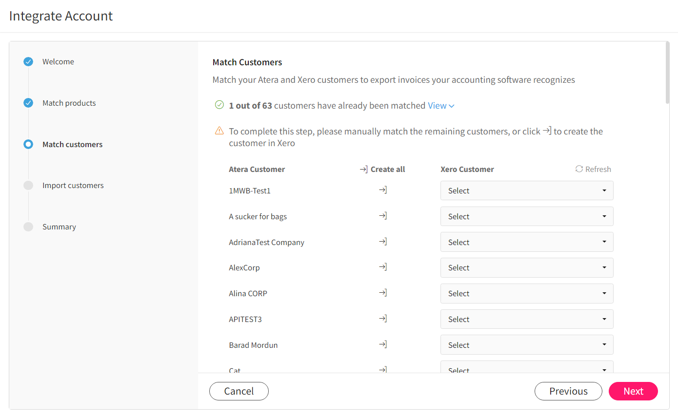Click the AdrianaTest Company customer name

267,243
